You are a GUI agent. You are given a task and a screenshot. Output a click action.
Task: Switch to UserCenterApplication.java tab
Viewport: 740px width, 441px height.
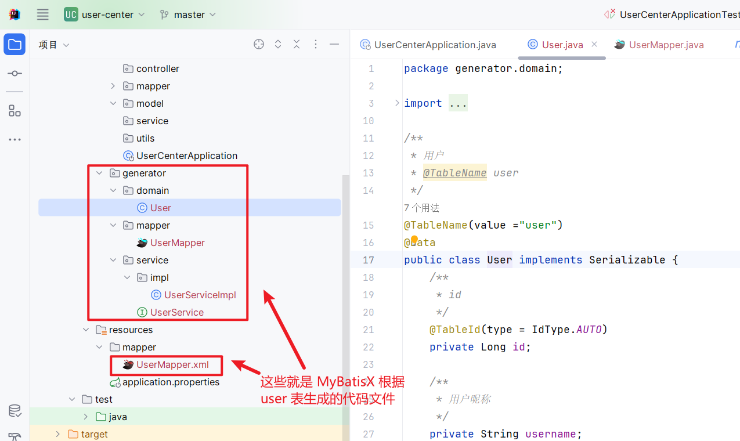[428, 45]
